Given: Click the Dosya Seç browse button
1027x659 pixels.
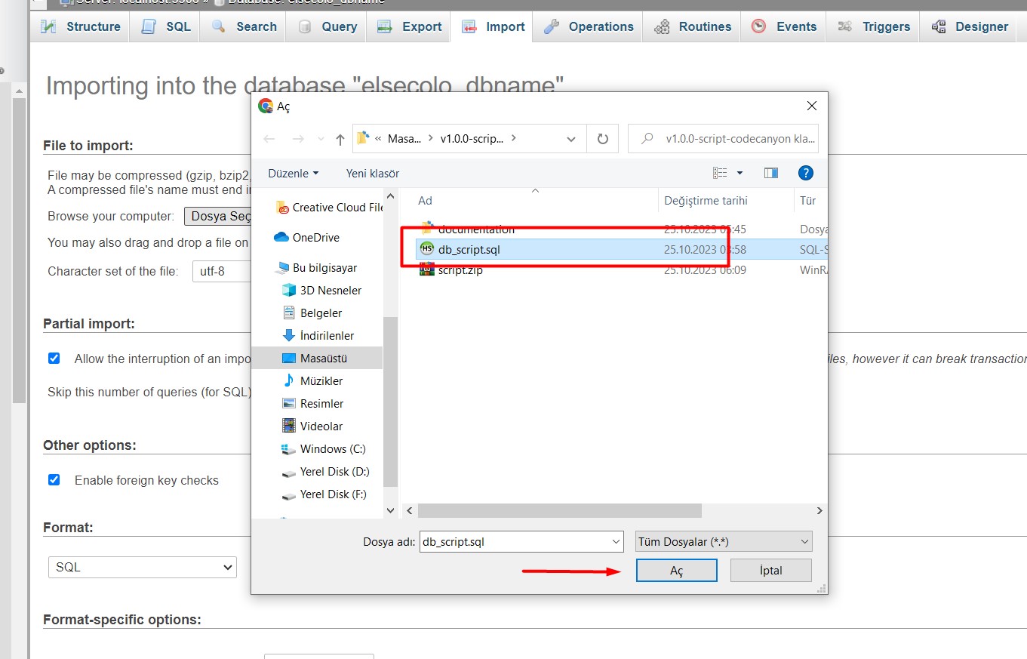Looking at the screenshot, I should click(x=218, y=216).
